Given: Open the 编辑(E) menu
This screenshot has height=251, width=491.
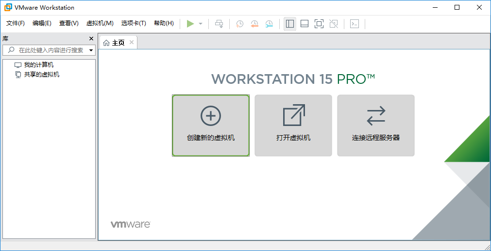Looking at the screenshot, I should coord(42,23).
